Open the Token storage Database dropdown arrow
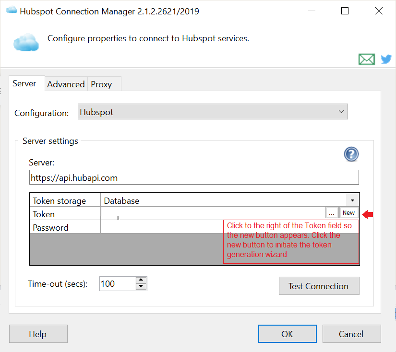The width and height of the screenshot is (396, 352). tap(352, 200)
